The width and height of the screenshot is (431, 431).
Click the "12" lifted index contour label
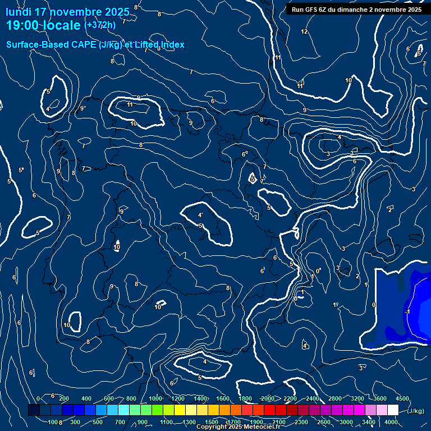coord(304,31)
